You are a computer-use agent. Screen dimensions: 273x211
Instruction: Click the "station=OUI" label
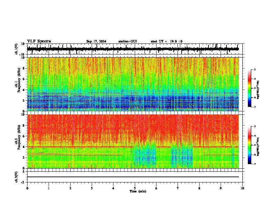pos(128,41)
